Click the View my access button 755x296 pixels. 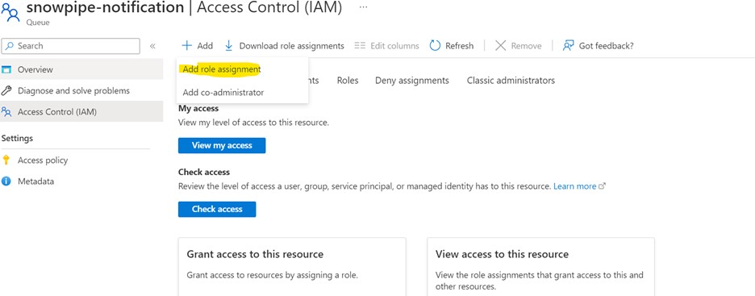tap(222, 145)
